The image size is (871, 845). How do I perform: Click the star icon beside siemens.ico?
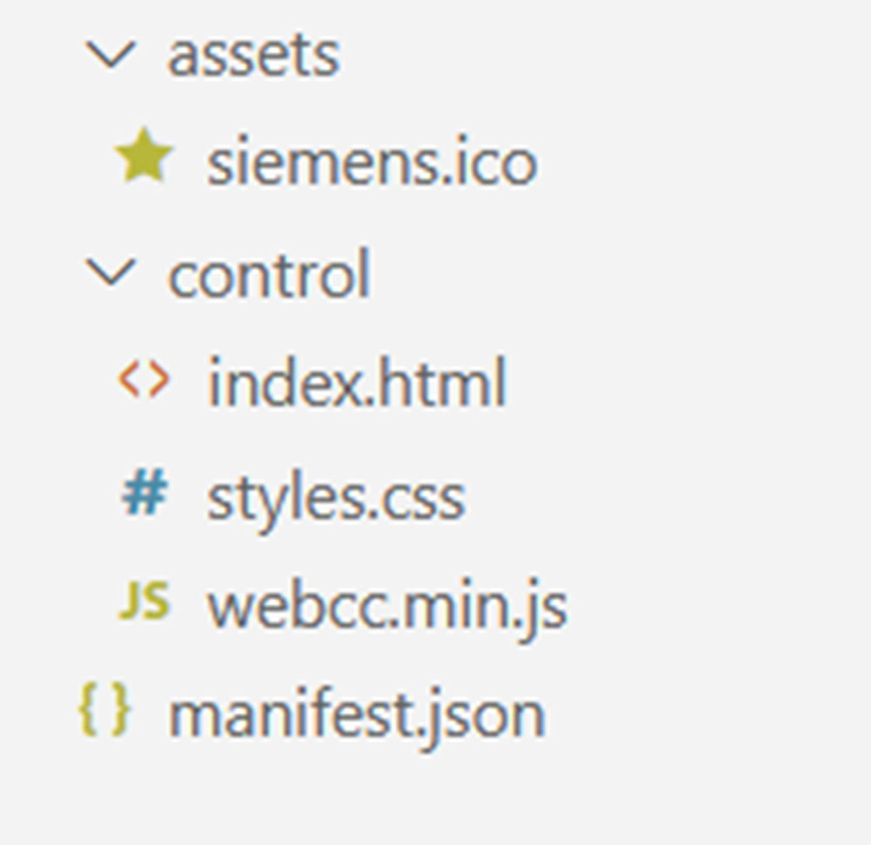(x=144, y=160)
